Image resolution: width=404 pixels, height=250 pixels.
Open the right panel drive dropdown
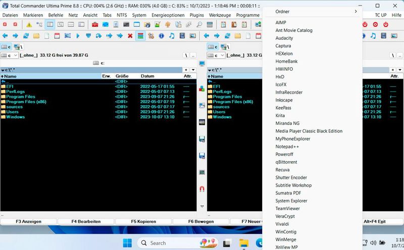[x=216, y=55]
